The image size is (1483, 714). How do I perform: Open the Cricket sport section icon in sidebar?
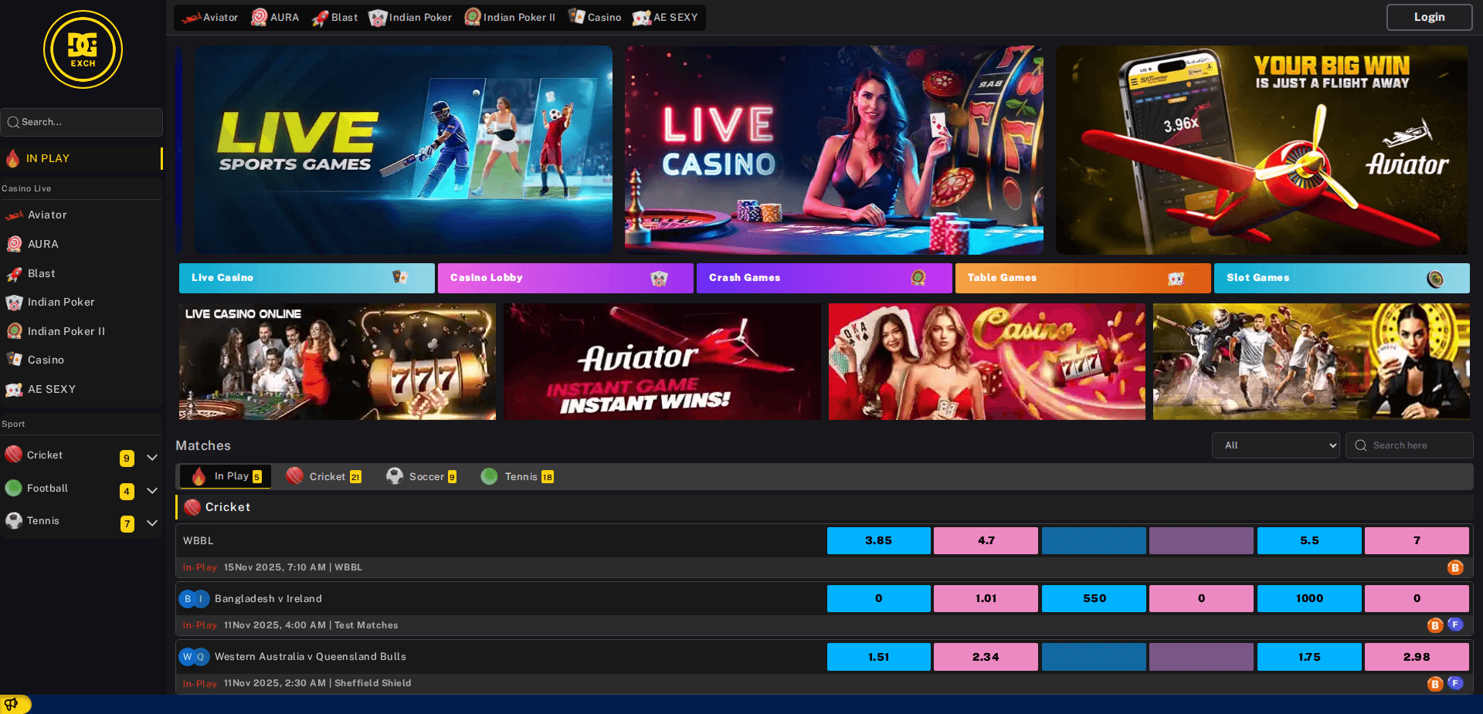click(x=13, y=455)
